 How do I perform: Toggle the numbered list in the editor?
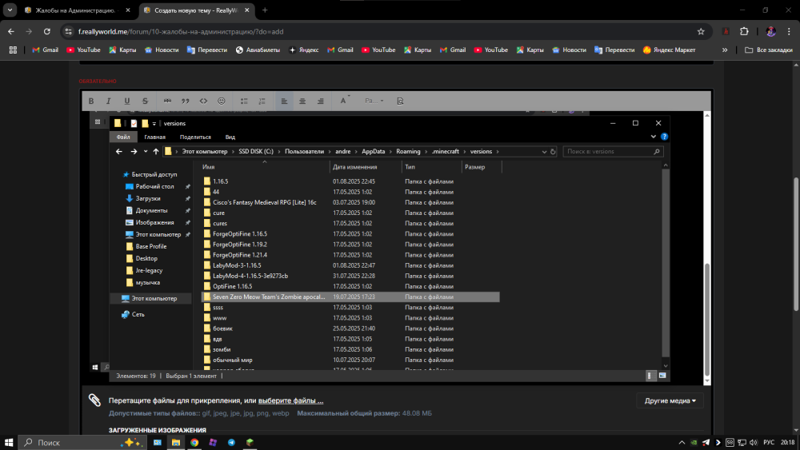coord(262,101)
